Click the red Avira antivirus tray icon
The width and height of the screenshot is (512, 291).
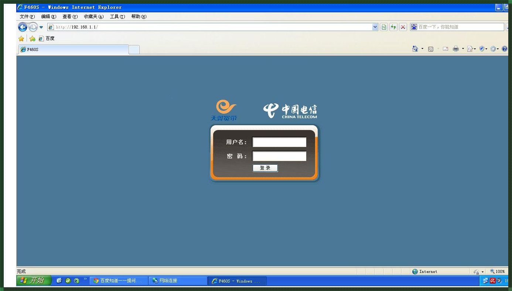tap(492, 281)
